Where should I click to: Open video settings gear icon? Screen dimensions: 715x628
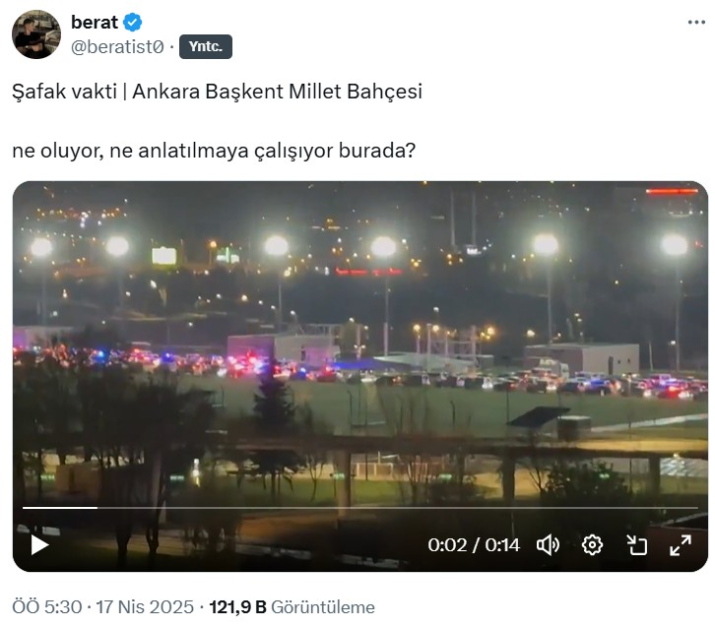592,544
